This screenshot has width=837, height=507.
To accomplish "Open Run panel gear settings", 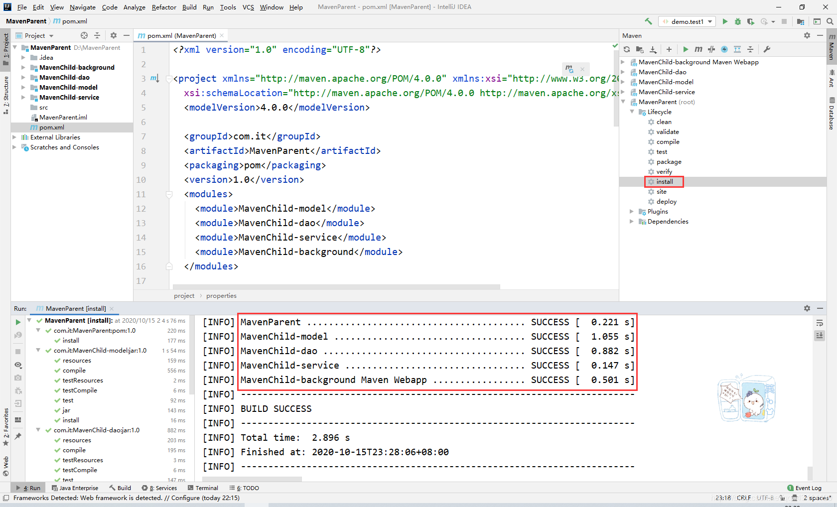I will pos(807,308).
